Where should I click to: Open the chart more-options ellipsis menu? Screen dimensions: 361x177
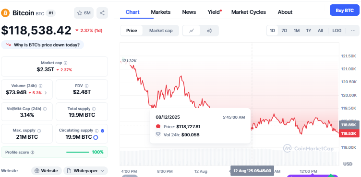353,31
